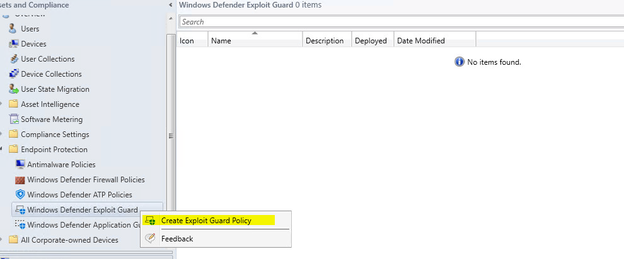Select Compliance Settings folder label
The height and width of the screenshot is (259, 624).
(x=55, y=134)
